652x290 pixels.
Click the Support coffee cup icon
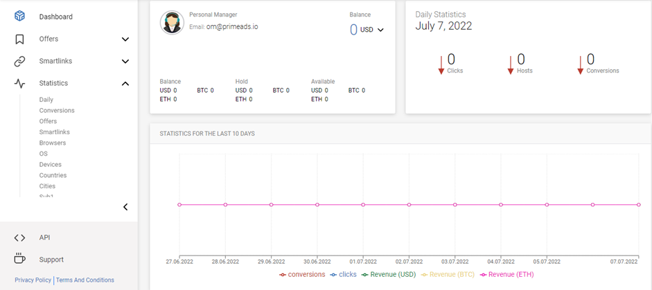point(19,259)
